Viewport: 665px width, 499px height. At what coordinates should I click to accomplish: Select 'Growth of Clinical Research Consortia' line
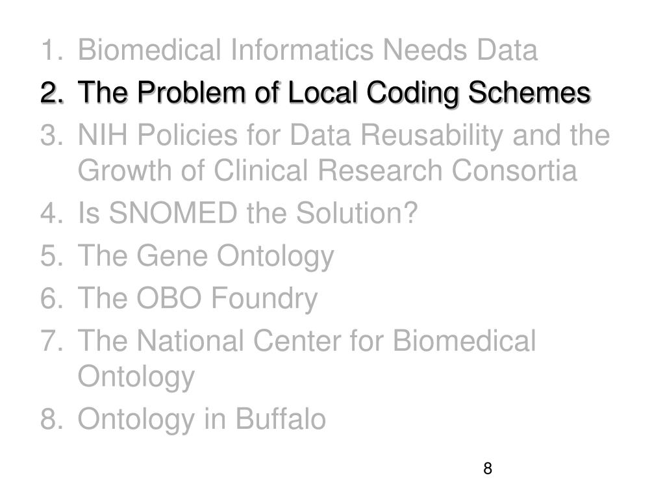coord(327,172)
